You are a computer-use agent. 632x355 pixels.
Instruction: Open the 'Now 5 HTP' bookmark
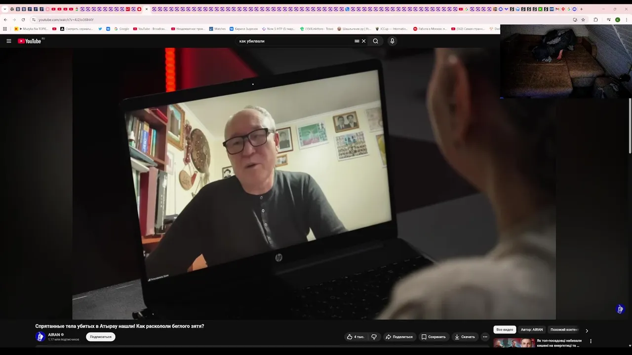(279, 29)
